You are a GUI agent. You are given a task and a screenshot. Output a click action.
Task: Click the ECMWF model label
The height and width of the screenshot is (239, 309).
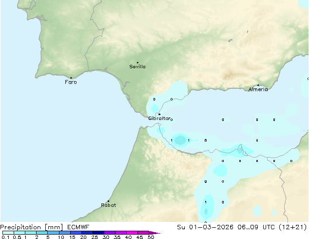pos(78,227)
